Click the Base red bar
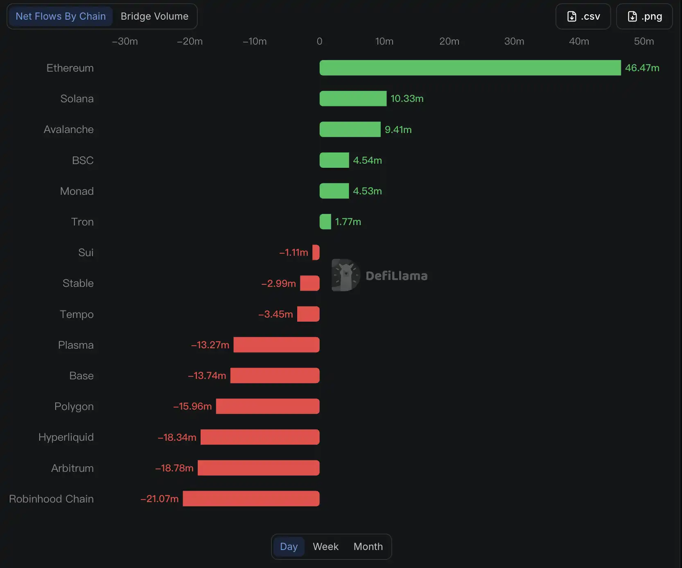Viewport: 682px width, 568px height. point(275,376)
